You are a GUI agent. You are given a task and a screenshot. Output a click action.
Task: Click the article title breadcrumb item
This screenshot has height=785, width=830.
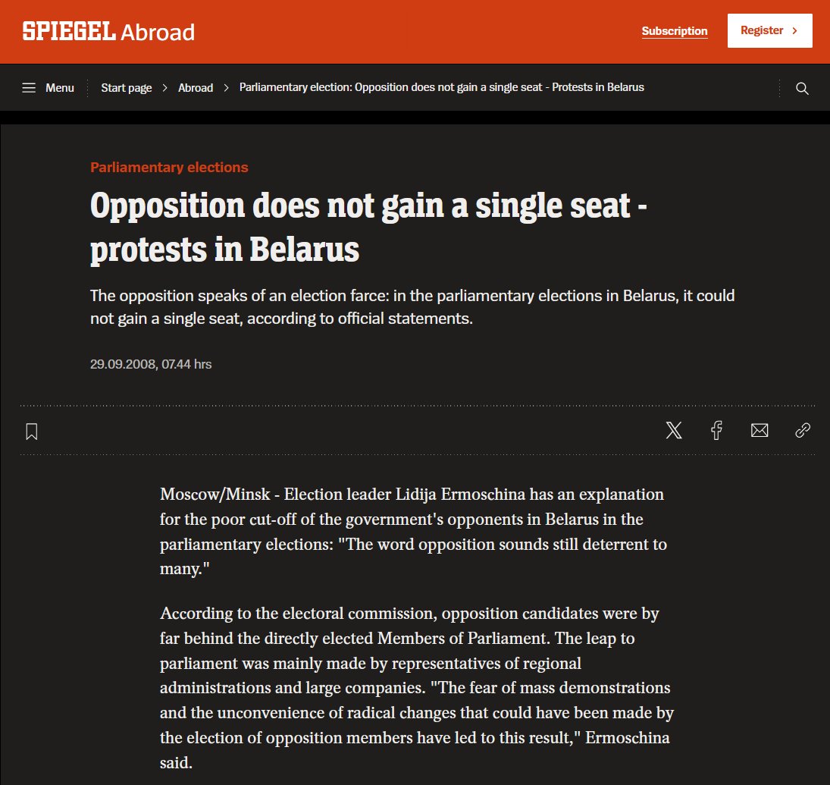coord(441,87)
